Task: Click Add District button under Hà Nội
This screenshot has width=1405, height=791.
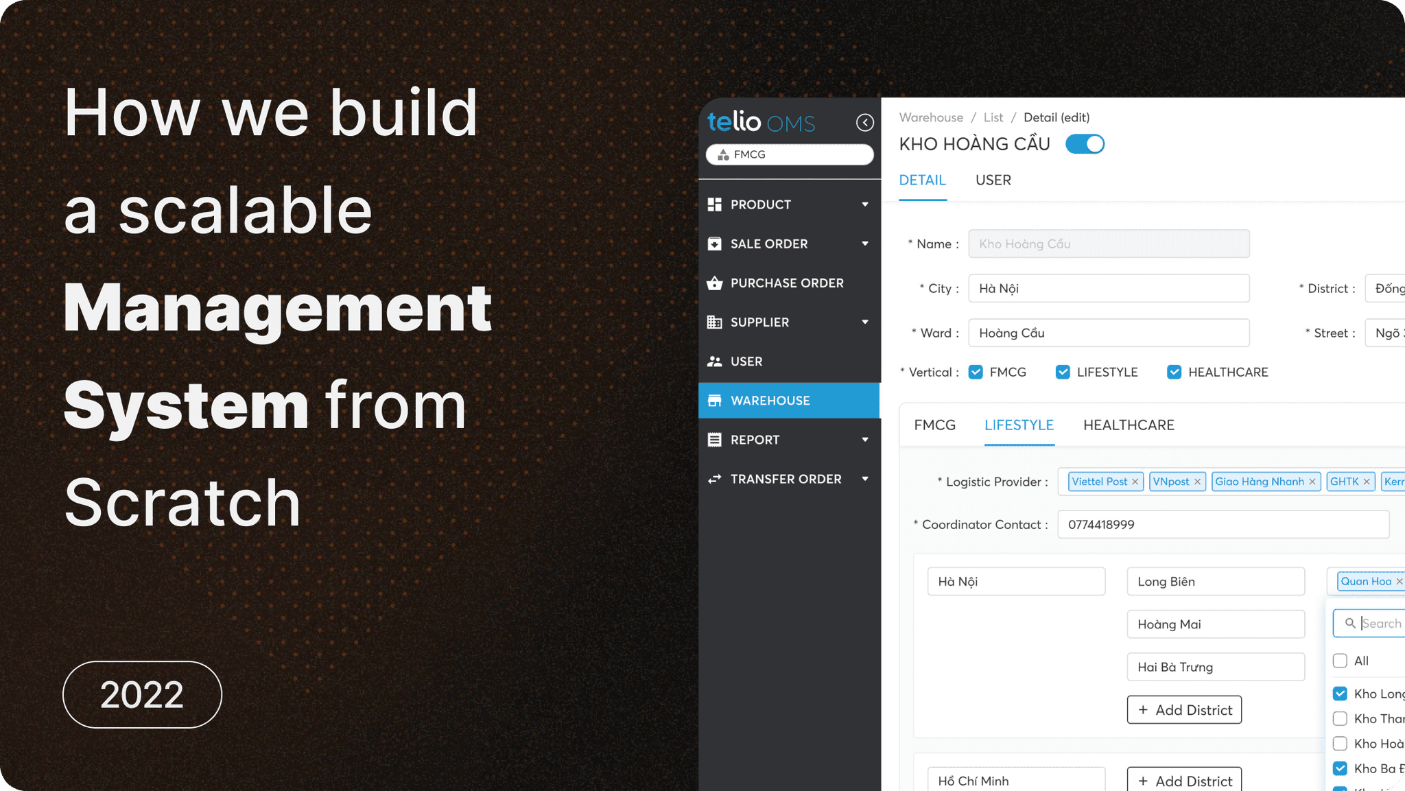Action: 1184,710
